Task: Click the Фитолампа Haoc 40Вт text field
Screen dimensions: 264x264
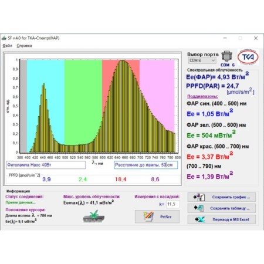Action: pyautogui.click(x=46, y=165)
